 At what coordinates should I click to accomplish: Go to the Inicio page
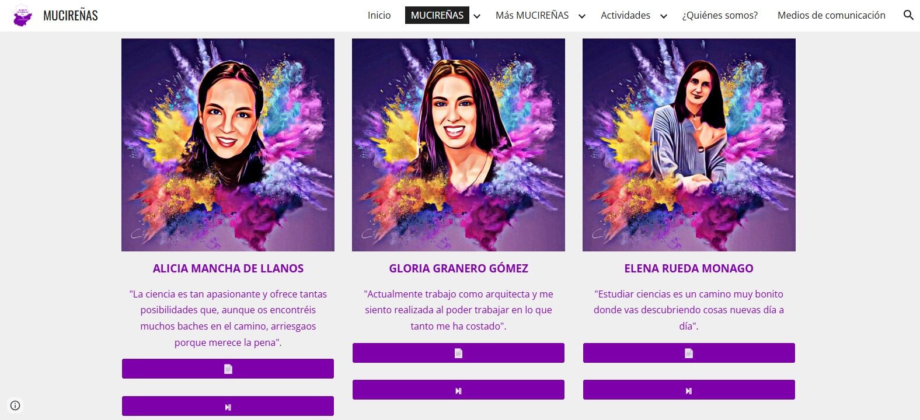(x=379, y=15)
